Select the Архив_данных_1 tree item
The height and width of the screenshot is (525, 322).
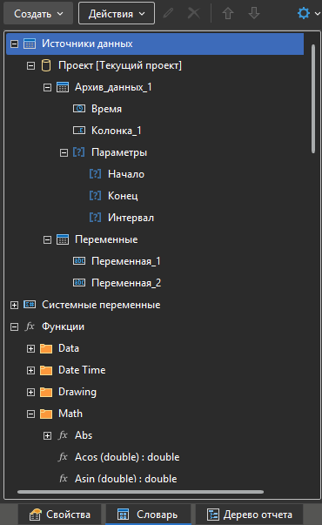click(113, 87)
